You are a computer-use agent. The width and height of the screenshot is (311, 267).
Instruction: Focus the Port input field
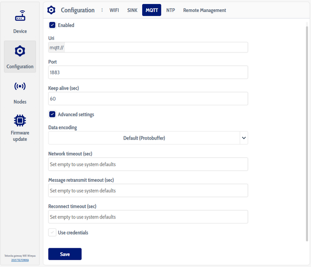pyautogui.click(x=148, y=72)
